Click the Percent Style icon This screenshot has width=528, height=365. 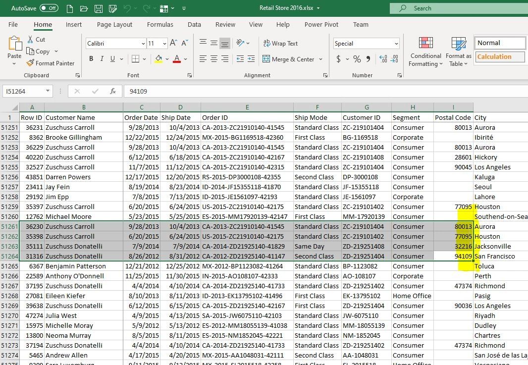point(357,59)
